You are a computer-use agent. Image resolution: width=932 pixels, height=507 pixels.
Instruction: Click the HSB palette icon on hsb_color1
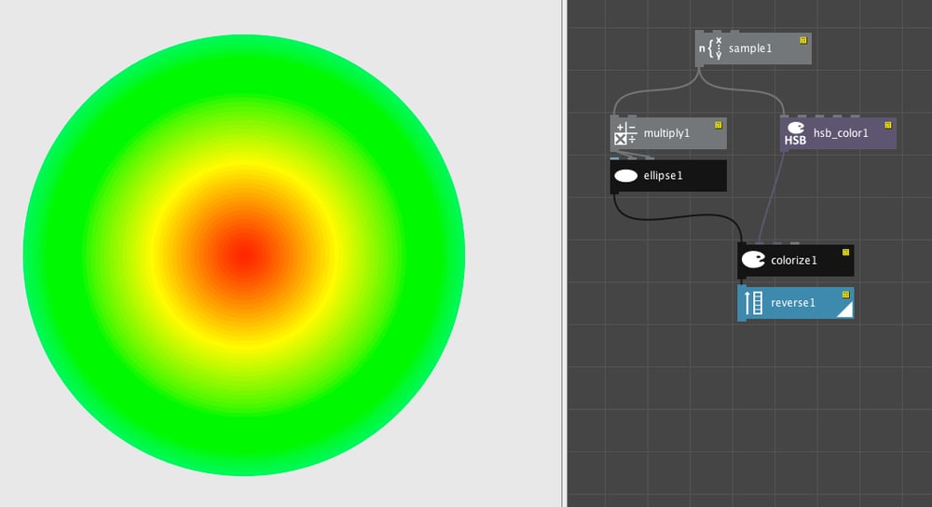795,133
